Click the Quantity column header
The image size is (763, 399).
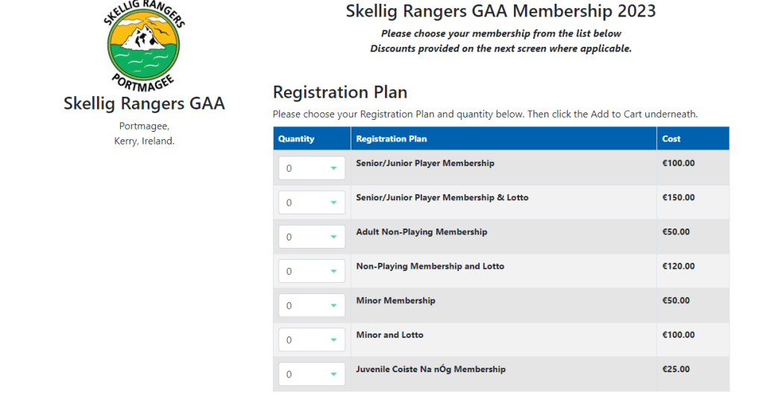[296, 138]
